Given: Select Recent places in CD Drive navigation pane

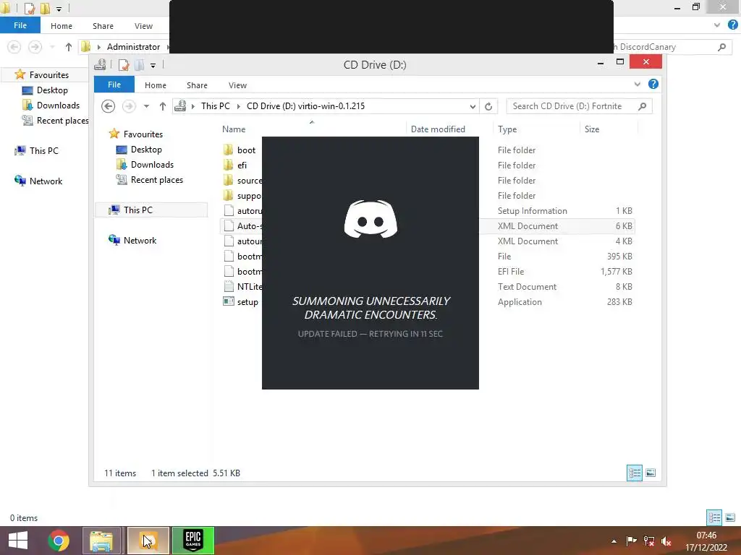Looking at the screenshot, I should 156,180.
